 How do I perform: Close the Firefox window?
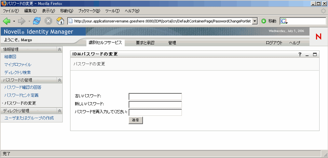[324, 4]
